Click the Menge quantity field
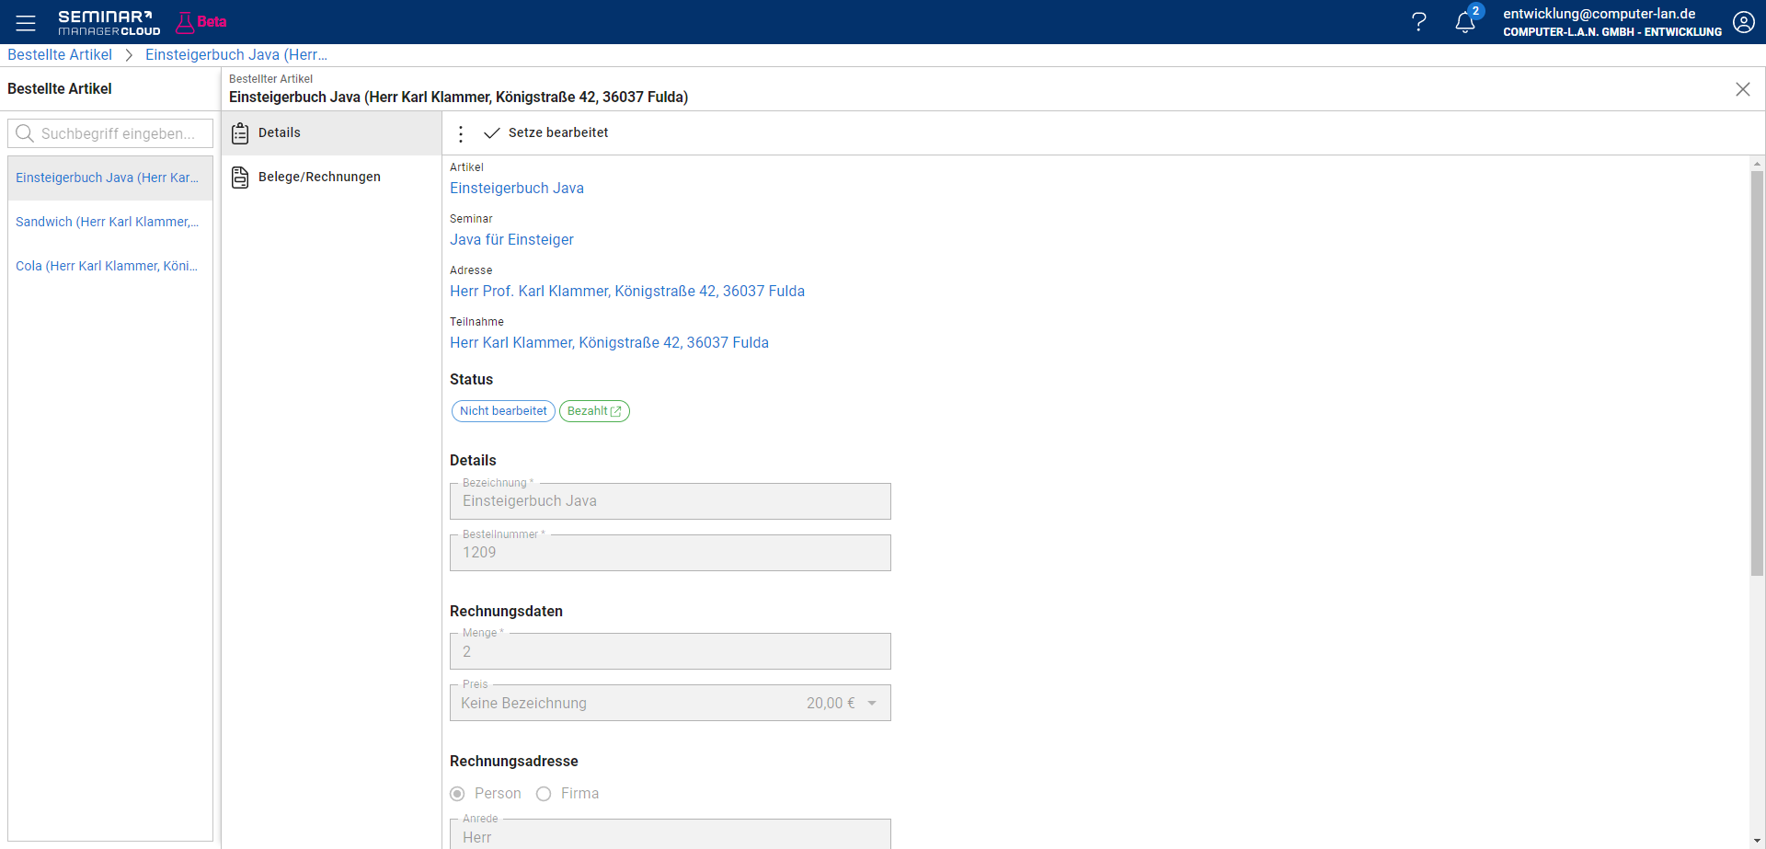 (x=671, y=651)
